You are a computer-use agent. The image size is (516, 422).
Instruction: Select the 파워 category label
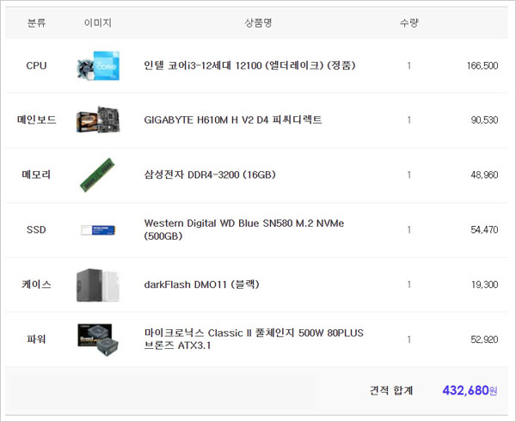(37, 339)
